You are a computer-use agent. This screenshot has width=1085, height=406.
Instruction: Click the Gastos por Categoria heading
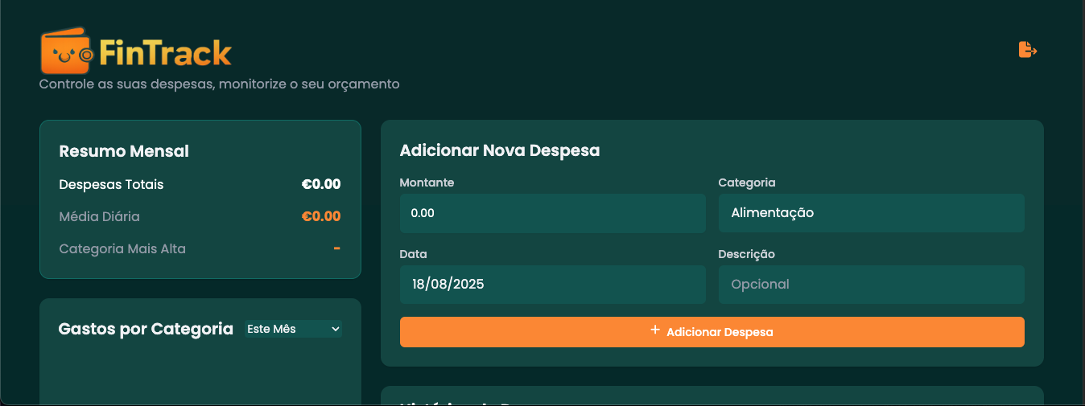coord(146,329)
